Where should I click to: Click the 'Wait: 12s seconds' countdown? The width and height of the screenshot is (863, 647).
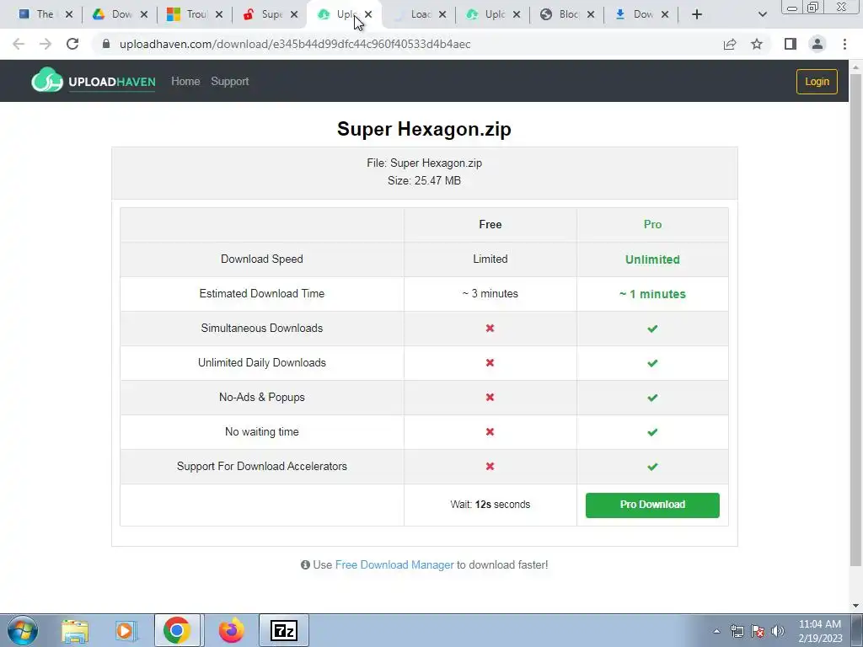coord(490,505)
